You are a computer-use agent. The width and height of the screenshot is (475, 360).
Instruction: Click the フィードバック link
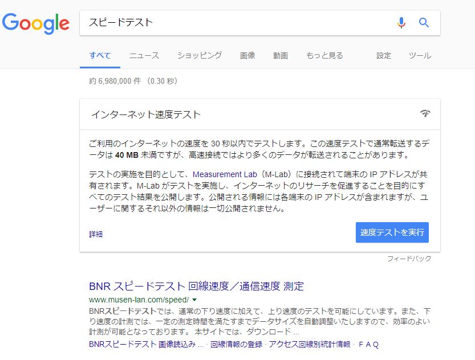tap(409, 259)
